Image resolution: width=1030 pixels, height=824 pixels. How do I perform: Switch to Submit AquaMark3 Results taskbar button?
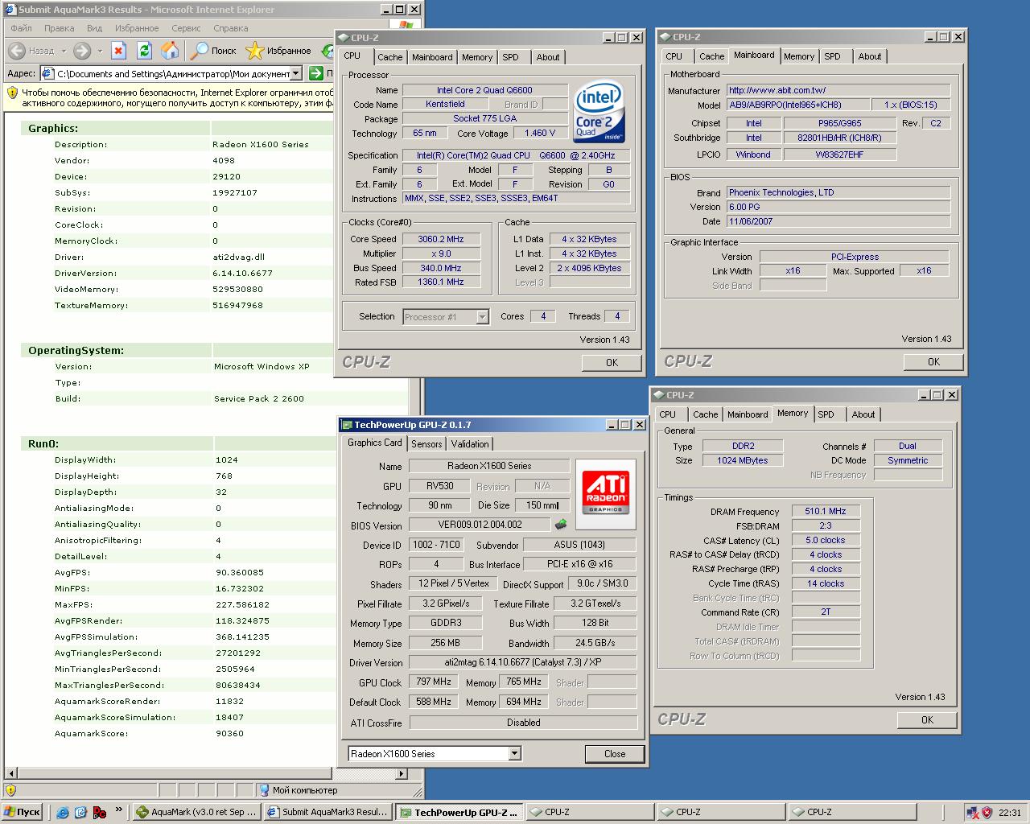coord(328,812)
